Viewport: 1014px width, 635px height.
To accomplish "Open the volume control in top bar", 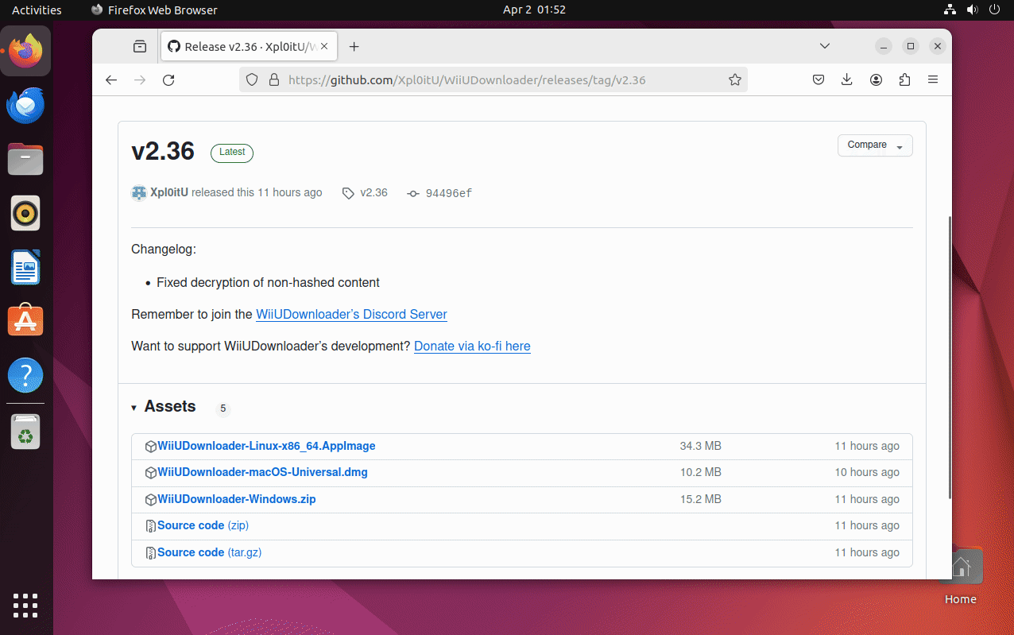I will click(971, 10).
